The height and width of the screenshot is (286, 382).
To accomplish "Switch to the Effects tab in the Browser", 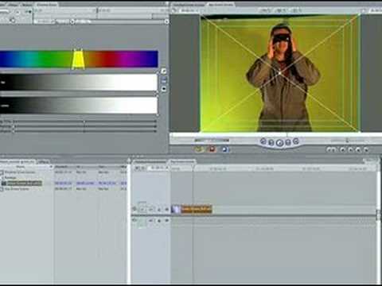I will [44, 161].
